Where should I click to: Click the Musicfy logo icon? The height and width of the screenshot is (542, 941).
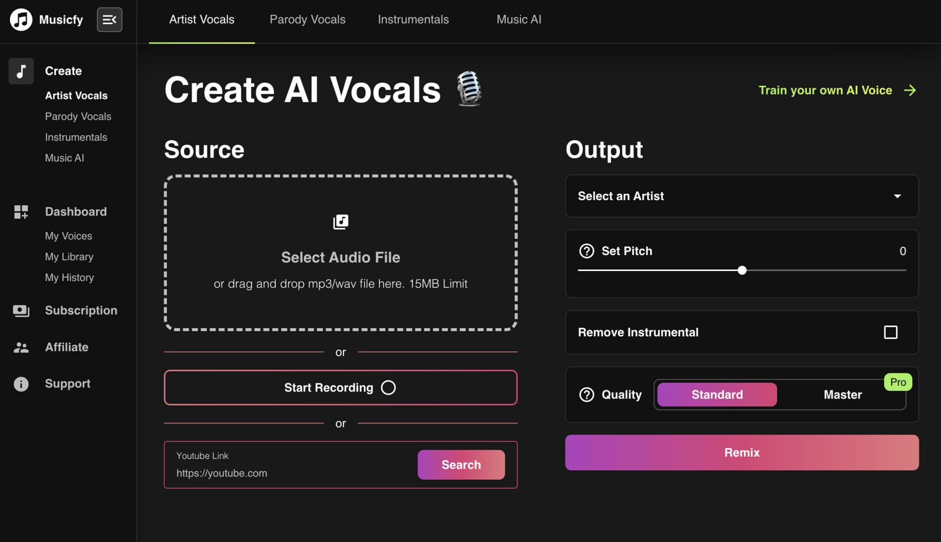[21, 20]
